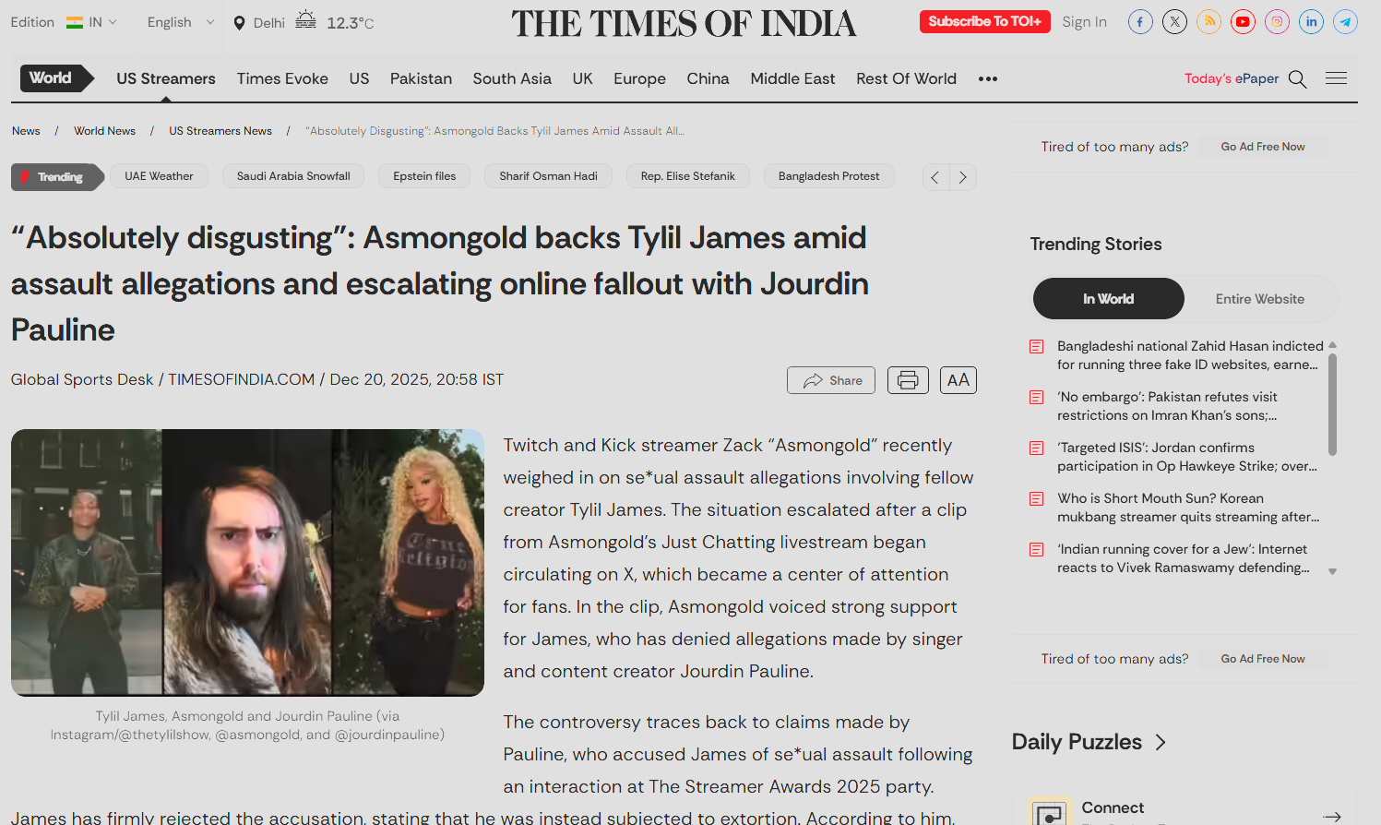Open Connect puzzle arrow
The width and height of the screenshot is (1381, 825).
1331,816
